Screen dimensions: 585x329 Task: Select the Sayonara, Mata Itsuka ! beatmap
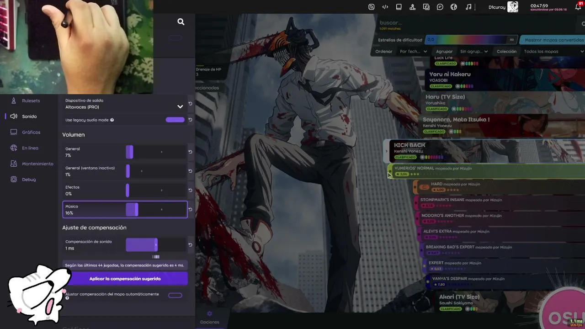502,125
